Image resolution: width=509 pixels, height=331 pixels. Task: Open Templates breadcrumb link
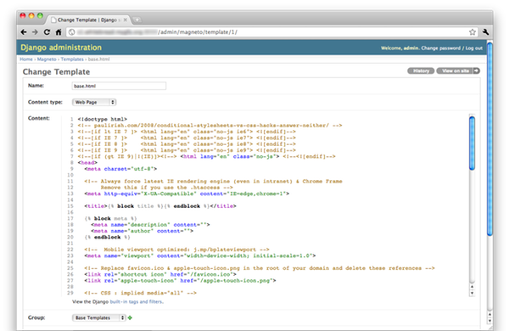72,59
